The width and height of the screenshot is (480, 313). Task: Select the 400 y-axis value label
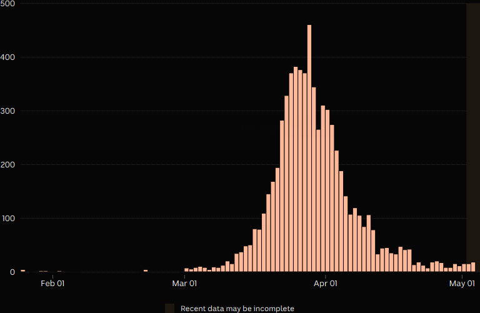tap(9, 57)
